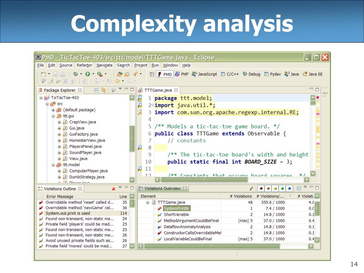Click presentation type icon in Violations Overview
The height and width of the screenshot is (273, 364).
(251, 188)
